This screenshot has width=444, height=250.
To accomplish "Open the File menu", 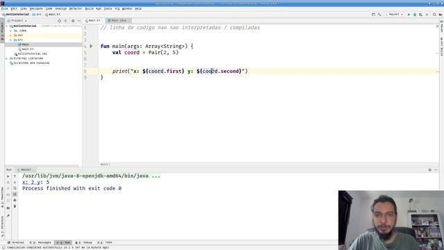I will coord(5,9).
